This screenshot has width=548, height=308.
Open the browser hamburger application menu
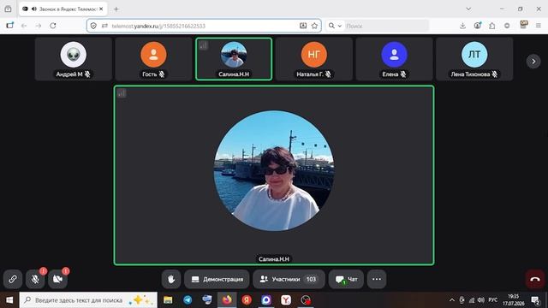(539, 26)
